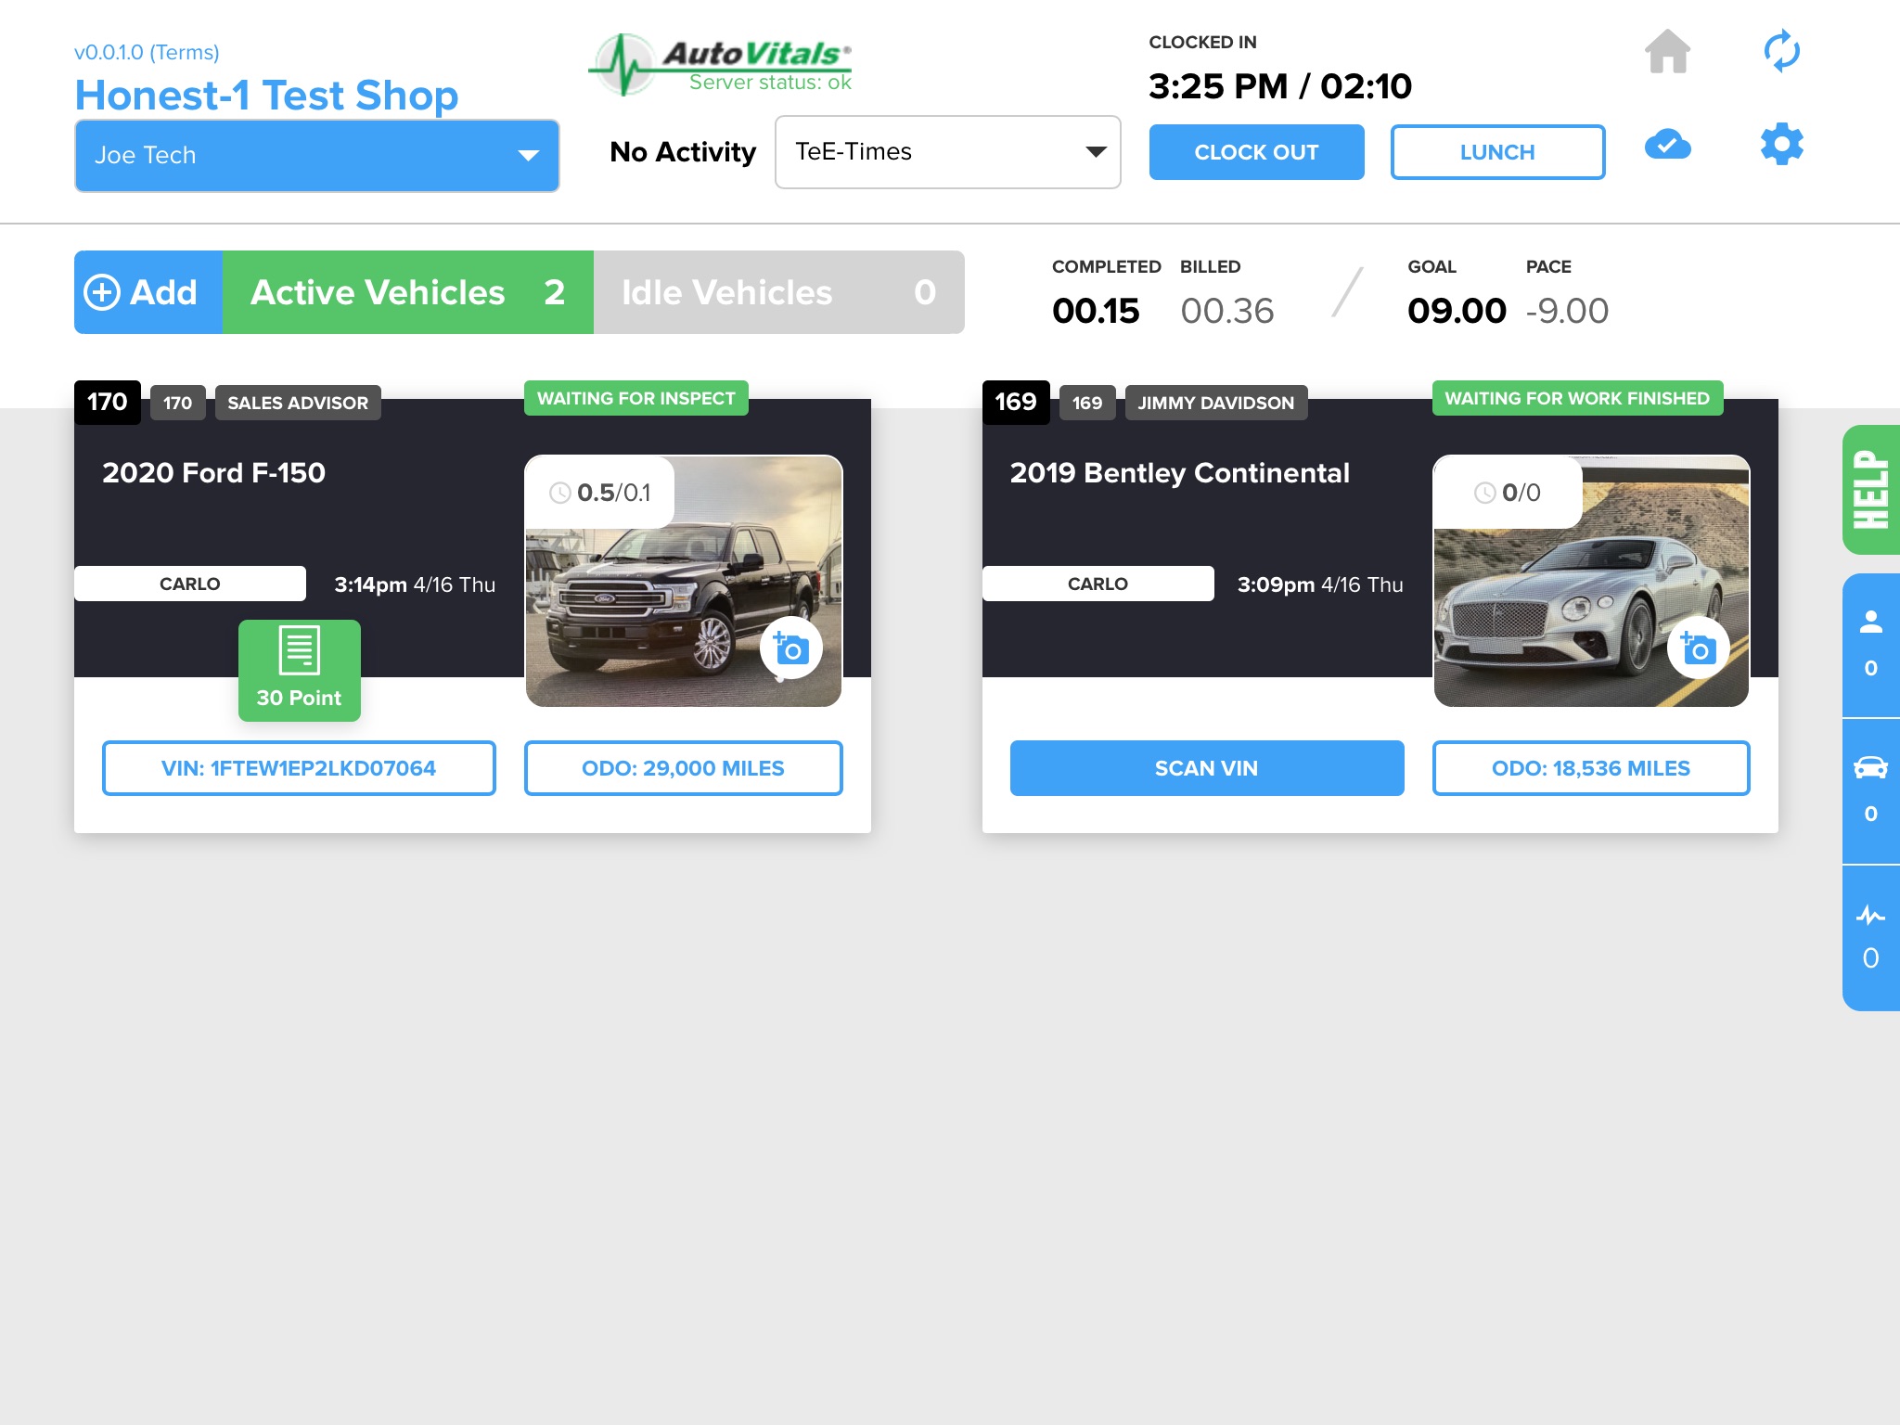
Task: Tap the SCAN VIN button
Action: [x=1206, y=768]
